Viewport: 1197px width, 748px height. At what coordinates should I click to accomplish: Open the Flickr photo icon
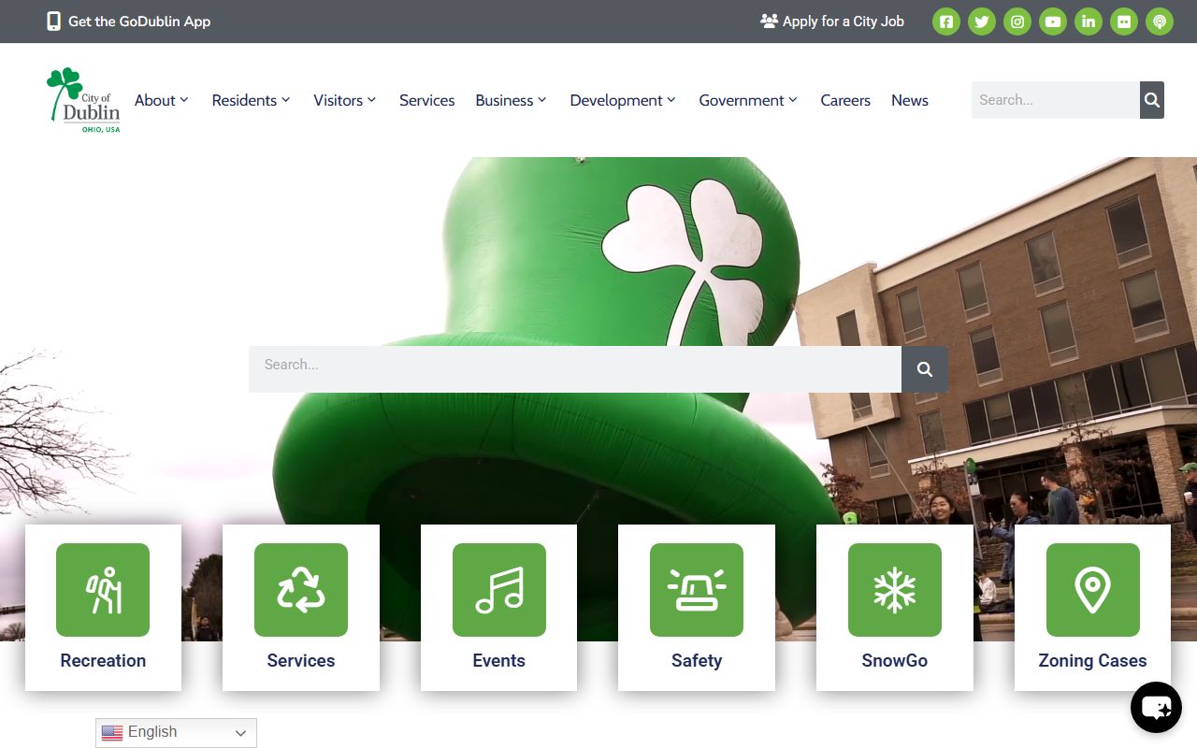[1124, 22]
